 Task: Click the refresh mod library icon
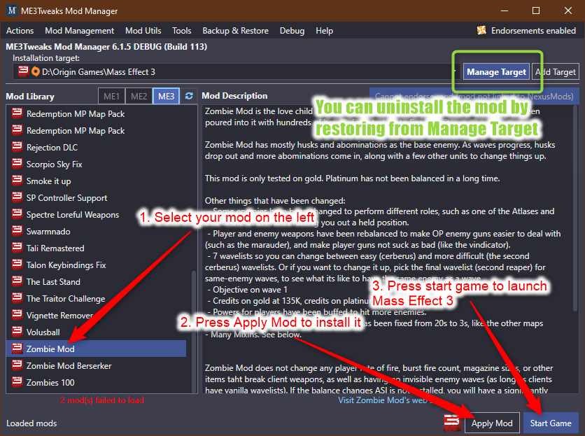[188, 96]
